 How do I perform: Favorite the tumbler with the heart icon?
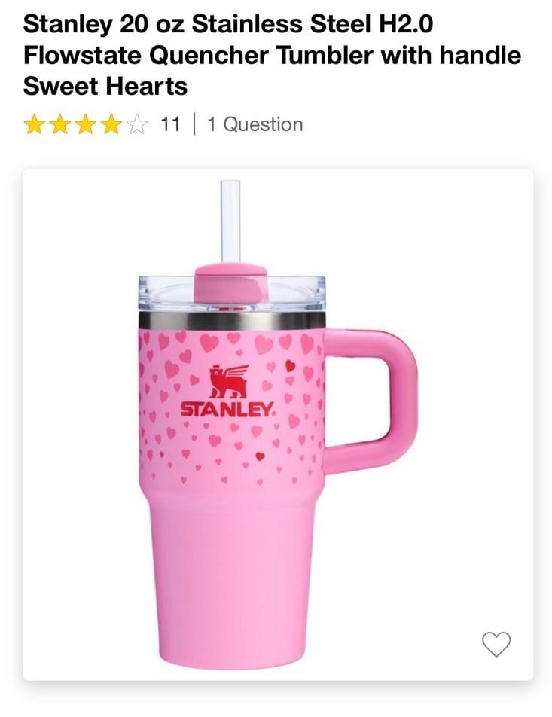point(496,644)
